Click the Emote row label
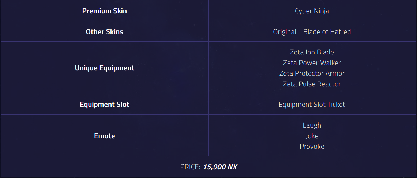This screenshot has height=178, width=417. tap(105, 136)
